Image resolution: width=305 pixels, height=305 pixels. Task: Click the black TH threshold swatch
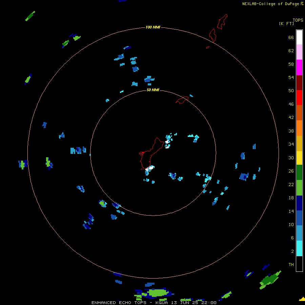299,264
